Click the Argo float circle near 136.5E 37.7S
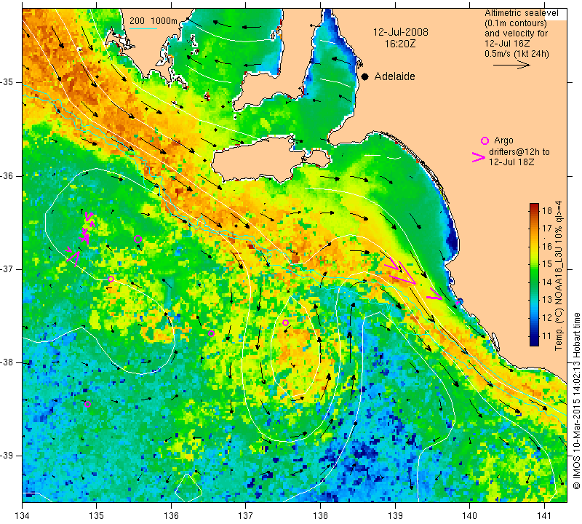 pos(211,333)
